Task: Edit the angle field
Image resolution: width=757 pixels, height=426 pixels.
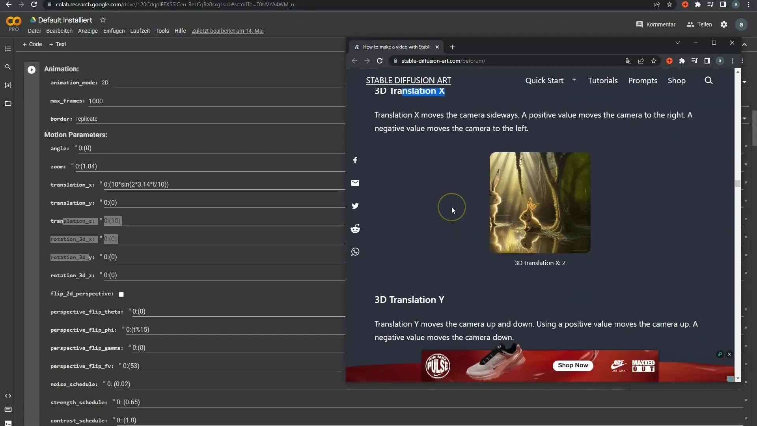Action: pyautogui.click(x=212, y=148)
